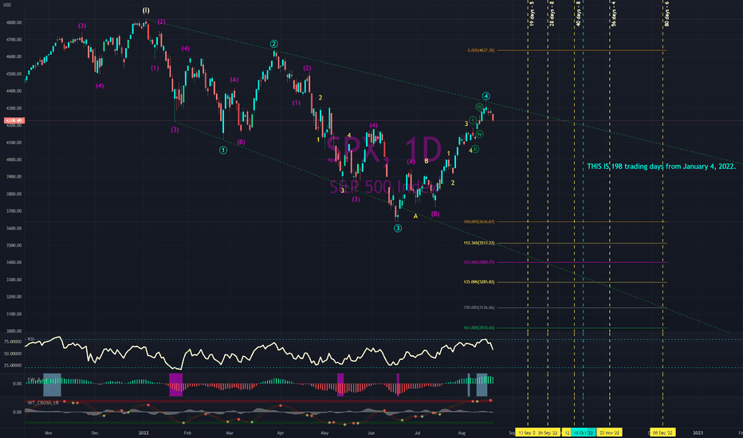Viewport: 743px width, 438px height.
Task: Click the green circled 'iv' sub-wave label
Action: (x=480, y=135)
